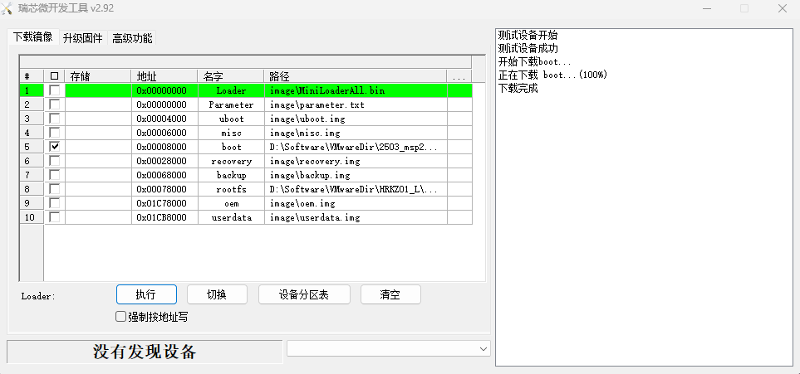This screenshot has height=374, width=800.
Task: Open the 升级固件 tab
Action: (x=82, y=38)
